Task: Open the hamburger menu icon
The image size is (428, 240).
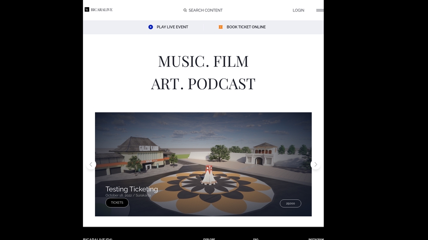Action: point(320,10)
